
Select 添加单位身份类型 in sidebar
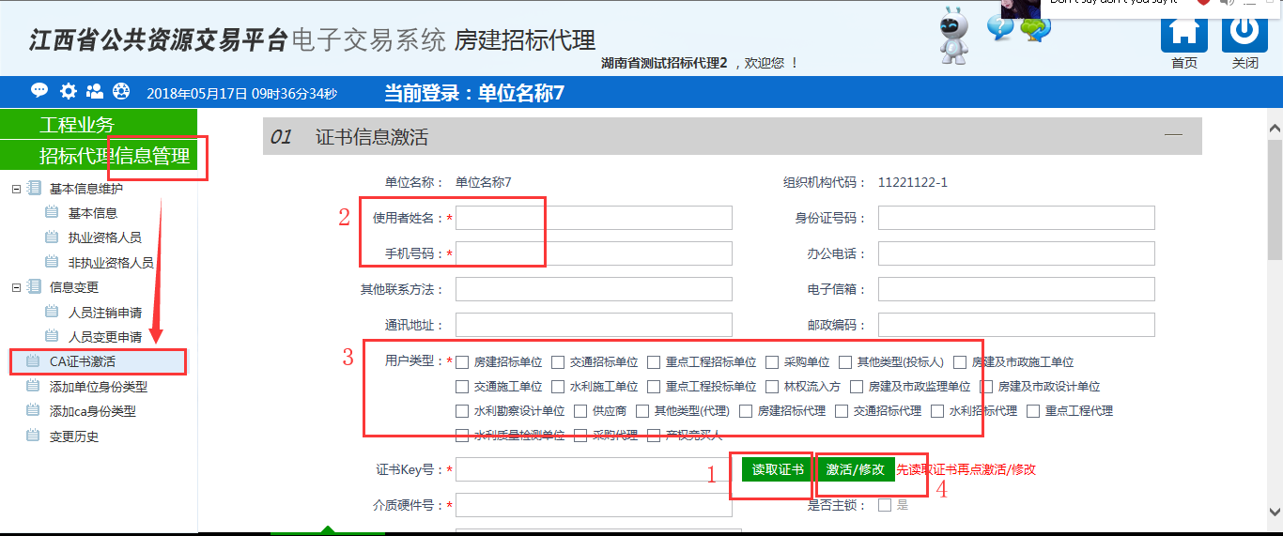(x=98, y=387)
